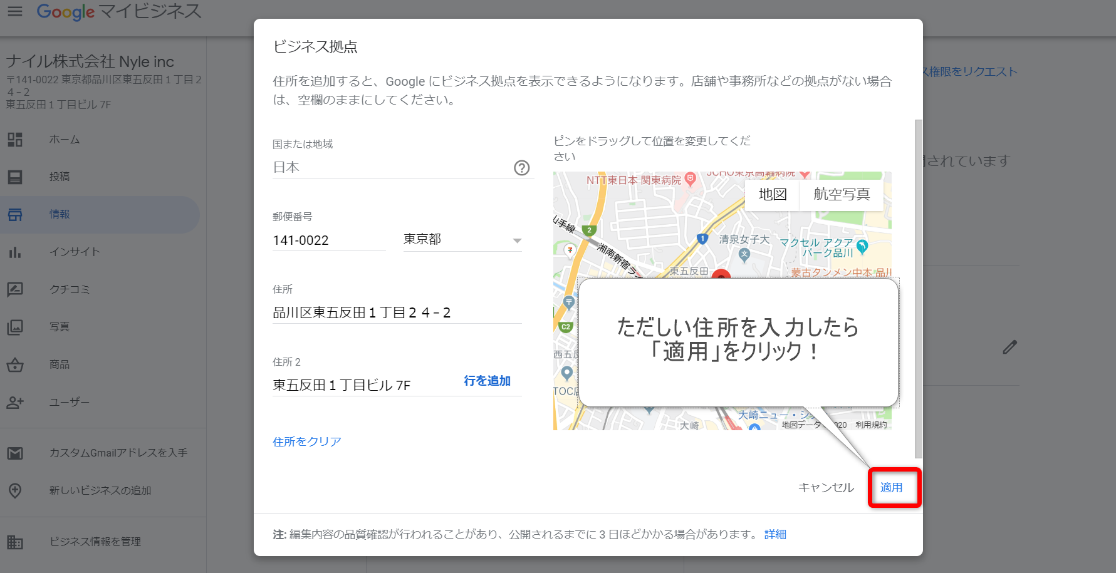Open Insights bar chart icon
1116x573 pixels.
tap(15, 252)
